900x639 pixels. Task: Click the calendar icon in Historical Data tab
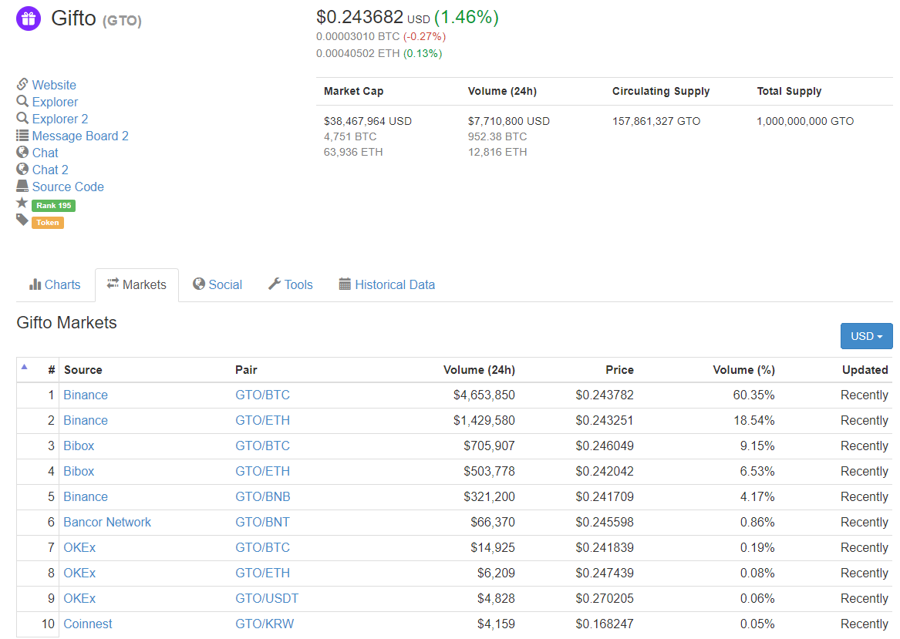pos(345,284)
